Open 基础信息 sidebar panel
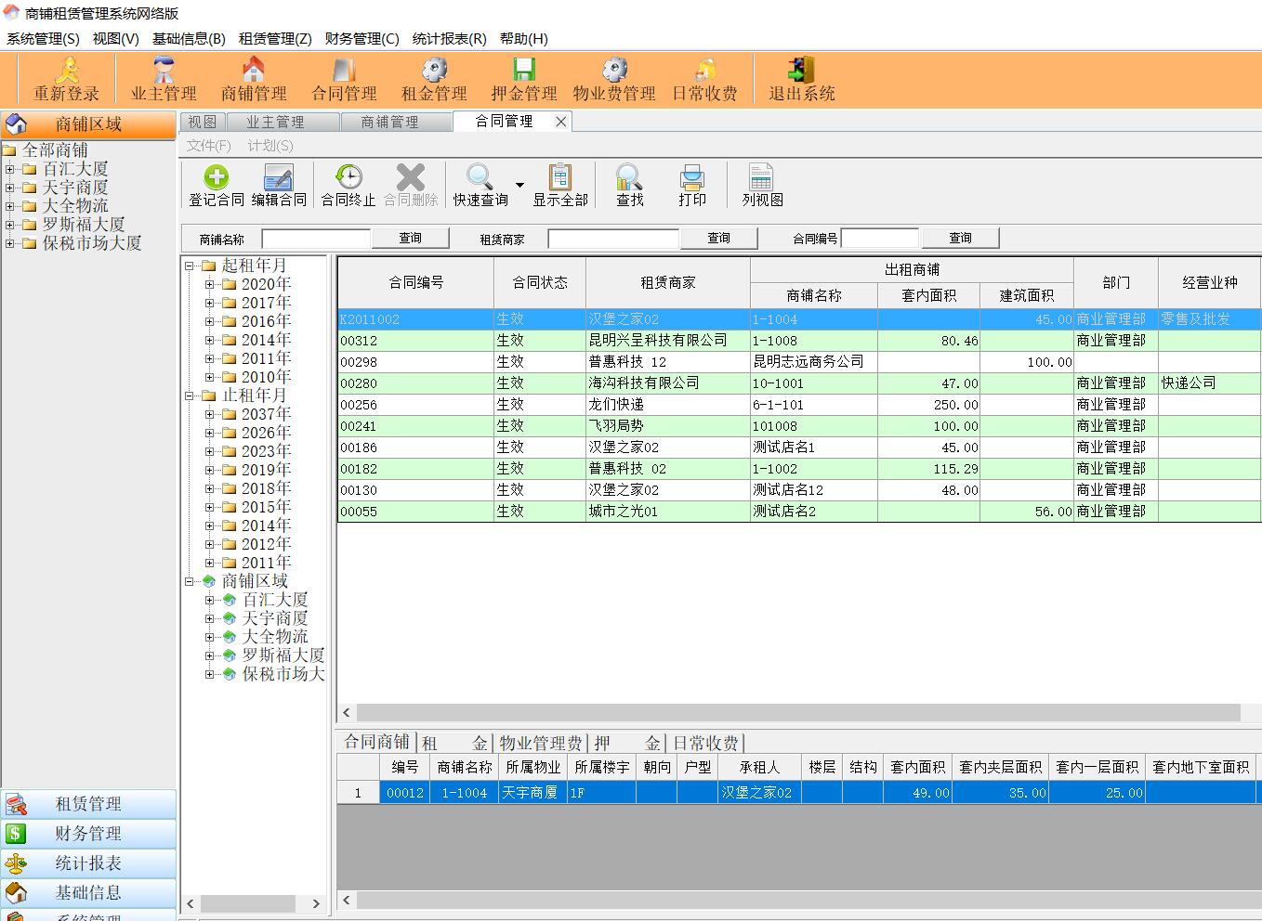Image resolution: width=1262 pixels, height=921 pixels. [88, 893]
